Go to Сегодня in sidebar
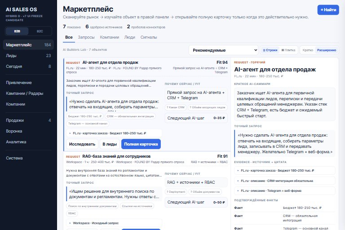Image resolution: width=345 pixels, height=230 pixels. coord(28,66)
